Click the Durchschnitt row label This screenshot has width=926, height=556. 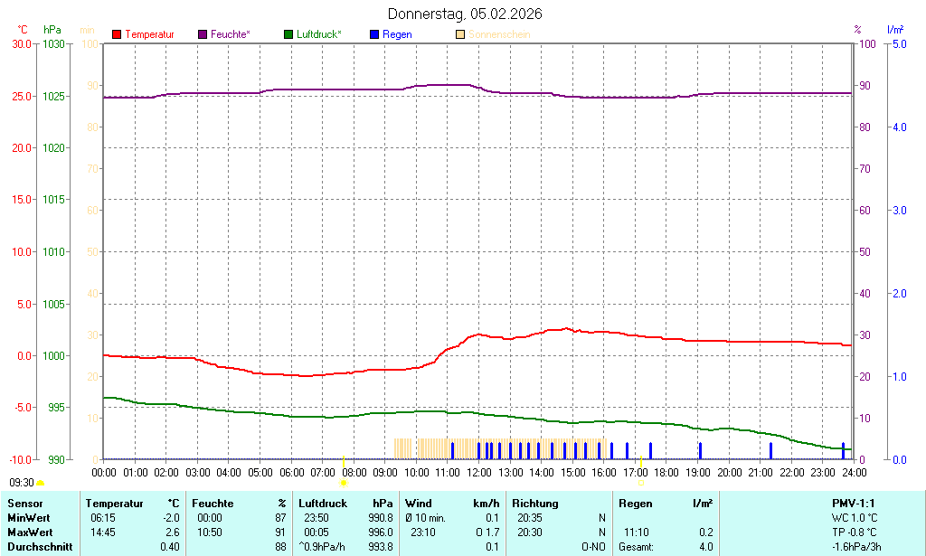tap(39, 547)
